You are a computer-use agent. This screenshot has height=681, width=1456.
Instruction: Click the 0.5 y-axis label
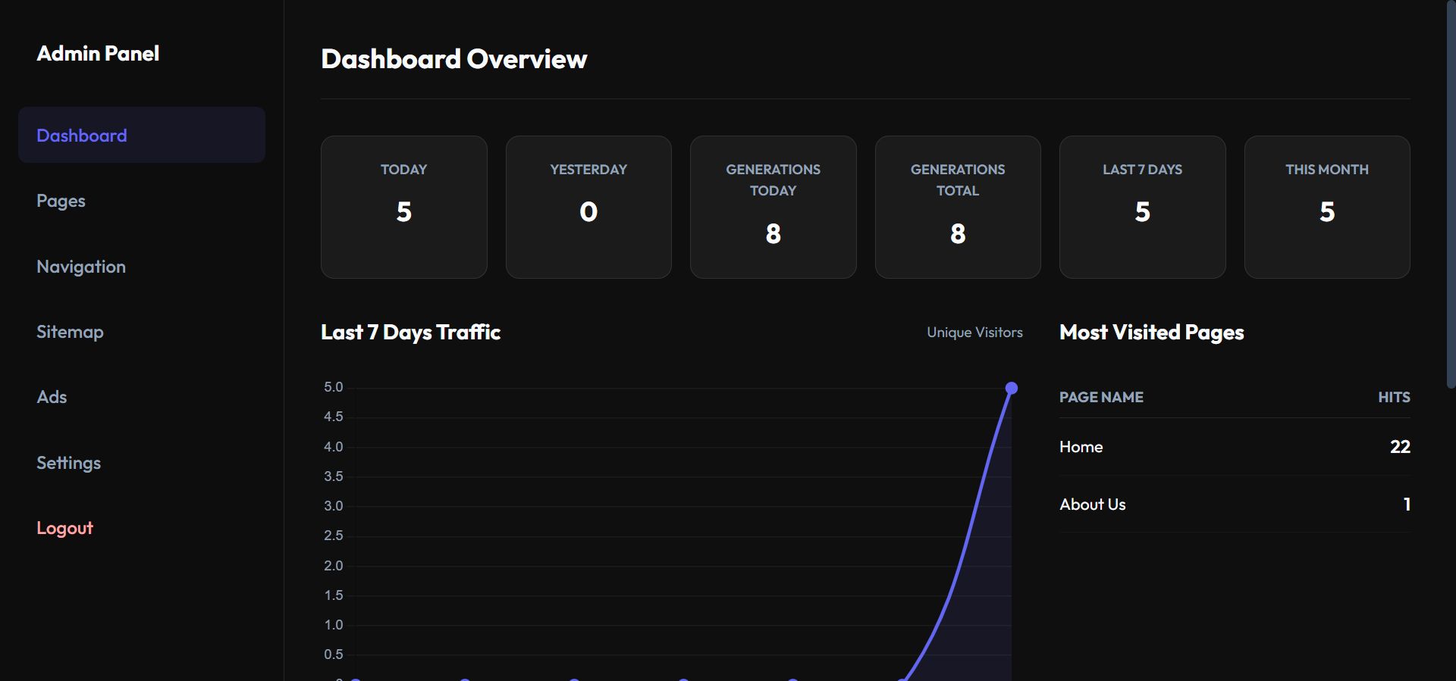[x=334, y=654]
